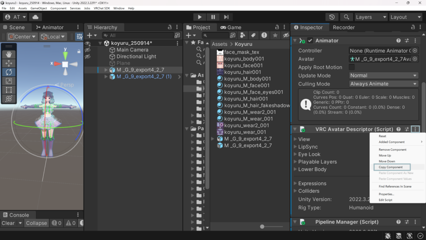Viewport: 426px width, 240px height.
Task: Select the Scale tool
Action: (x=9, y=81)
